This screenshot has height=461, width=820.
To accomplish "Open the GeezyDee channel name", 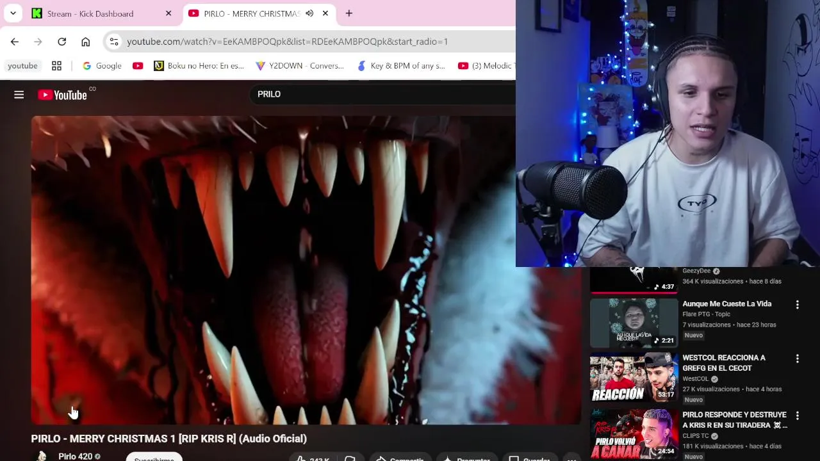I will click(696, 271).
